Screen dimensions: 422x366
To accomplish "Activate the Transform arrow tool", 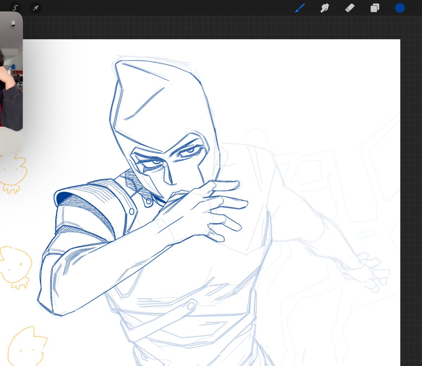I will (36, 7).
